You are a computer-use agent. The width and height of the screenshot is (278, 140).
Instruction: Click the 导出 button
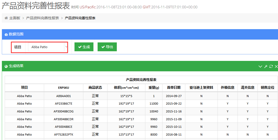point(107,47)
